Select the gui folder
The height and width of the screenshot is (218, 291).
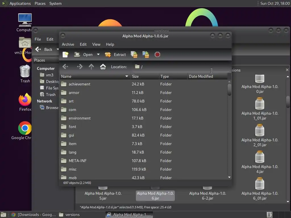pyautogui.click(x=144, y=135)
